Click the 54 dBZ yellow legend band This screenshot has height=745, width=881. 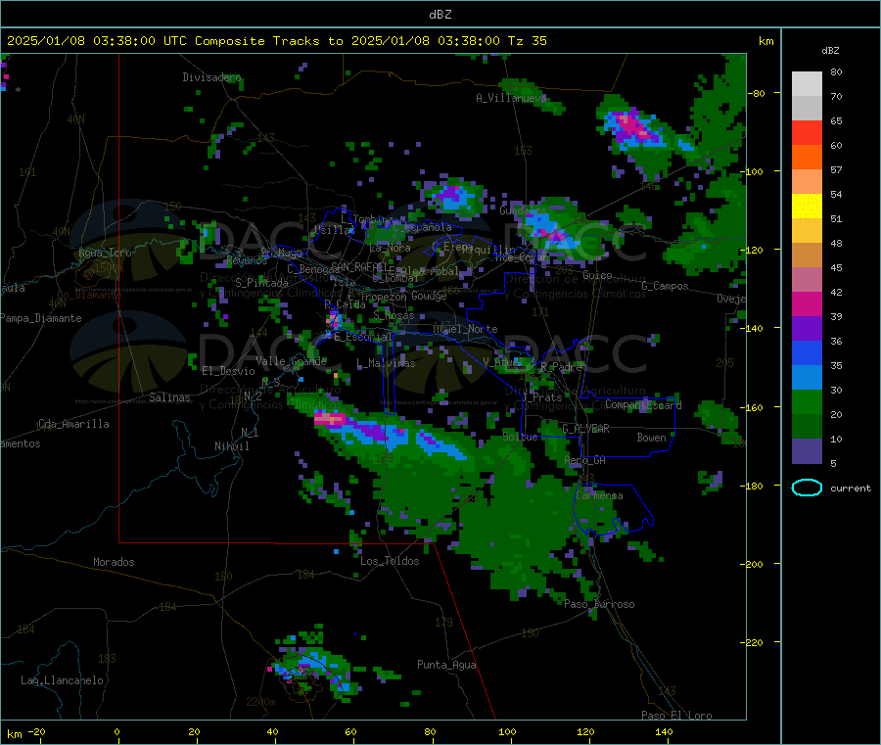[807, 207]
